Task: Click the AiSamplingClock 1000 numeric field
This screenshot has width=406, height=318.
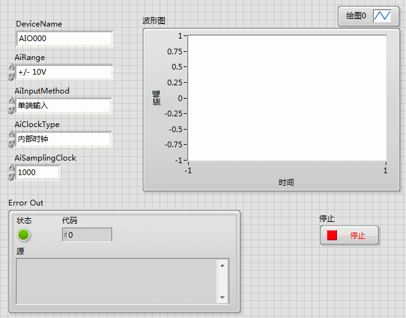Action: pos(37,173)
